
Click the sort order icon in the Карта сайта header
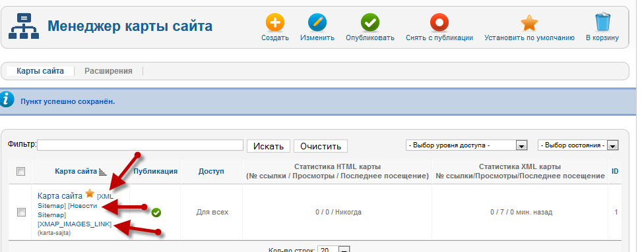pyautogui.click(x=102, y=172)
